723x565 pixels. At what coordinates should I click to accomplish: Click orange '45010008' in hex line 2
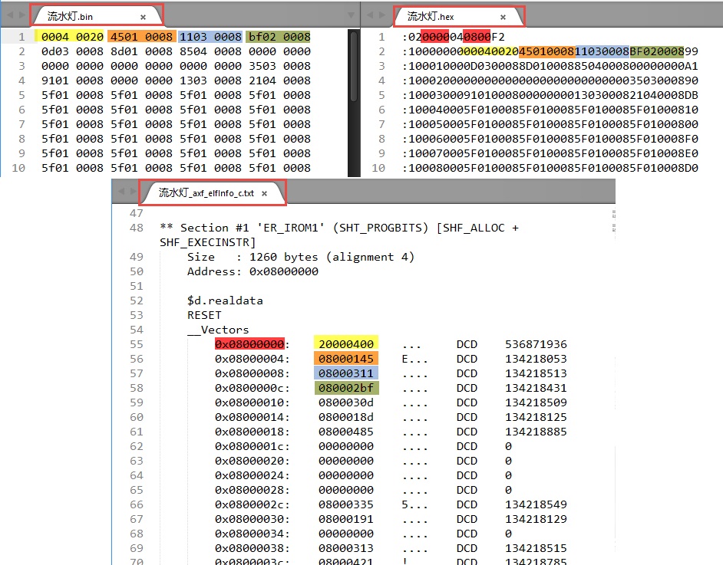pos(546,51)
